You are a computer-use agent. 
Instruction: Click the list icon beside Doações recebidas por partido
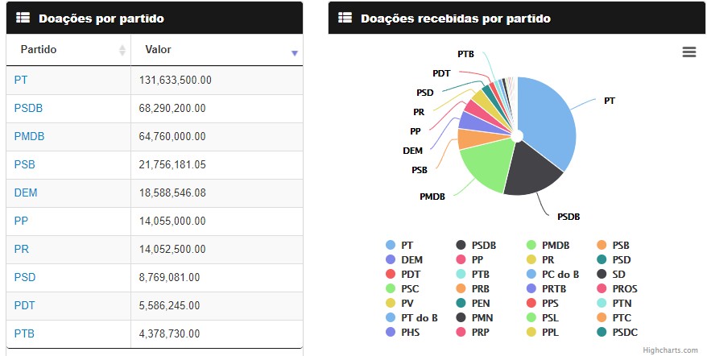(x=345, y=17)
